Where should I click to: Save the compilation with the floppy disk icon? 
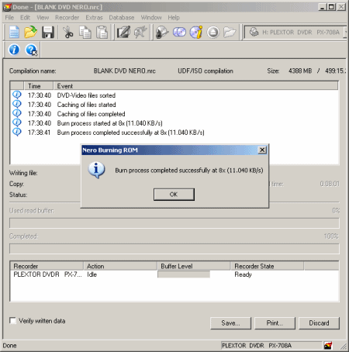point(48,33)
